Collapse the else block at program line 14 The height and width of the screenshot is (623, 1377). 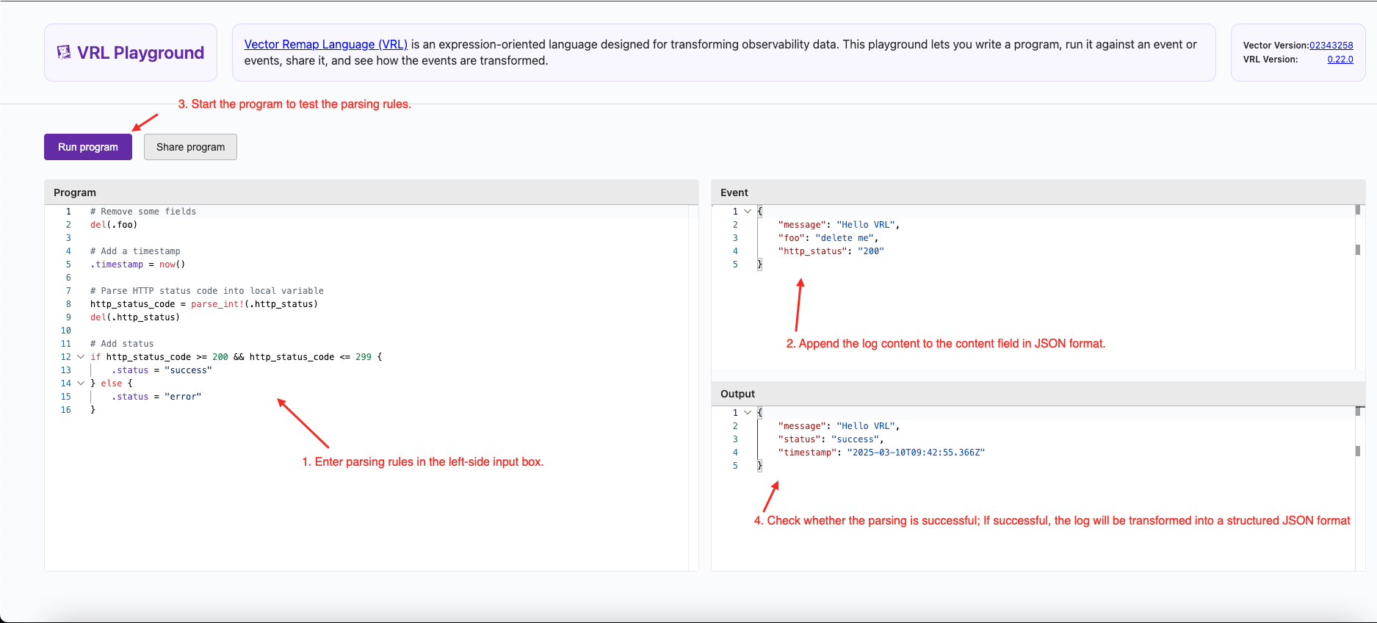81,383
